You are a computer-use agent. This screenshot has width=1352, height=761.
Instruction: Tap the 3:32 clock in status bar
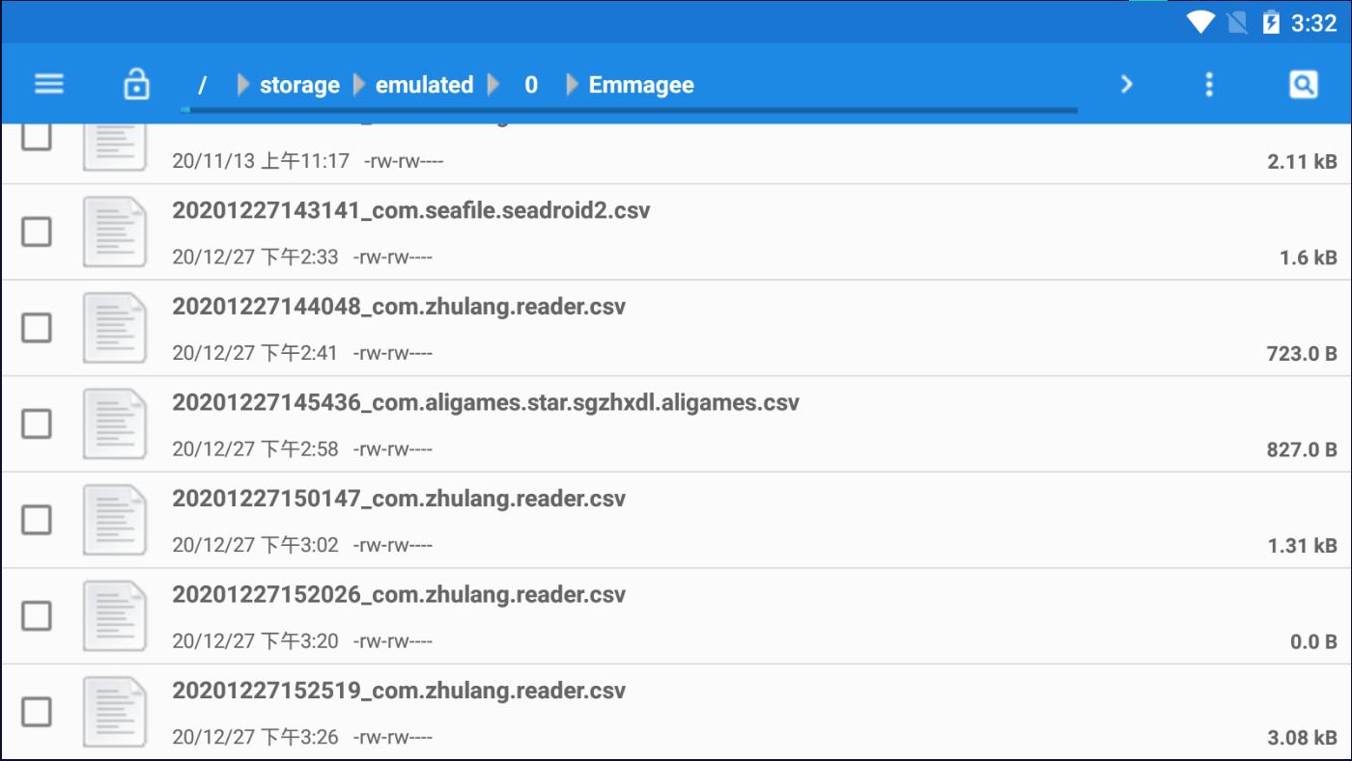pyautogui.click(x=1313, y=22)
